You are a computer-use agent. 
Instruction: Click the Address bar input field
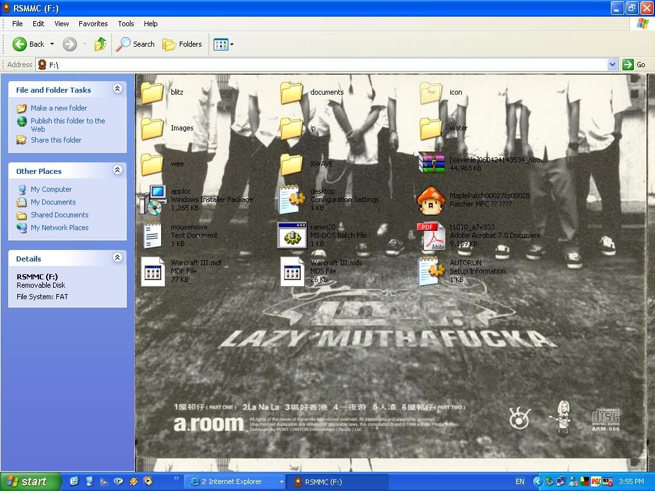tap(322, 65)
